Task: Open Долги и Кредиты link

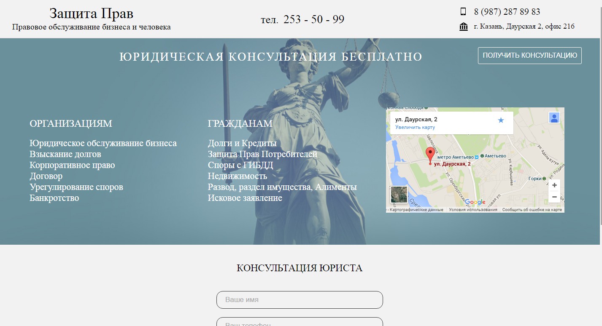Action: click(x=242, y=143)
